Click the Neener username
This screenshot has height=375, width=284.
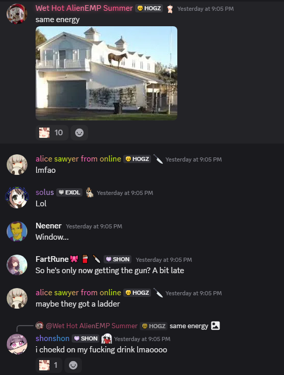tap(48, 226)
